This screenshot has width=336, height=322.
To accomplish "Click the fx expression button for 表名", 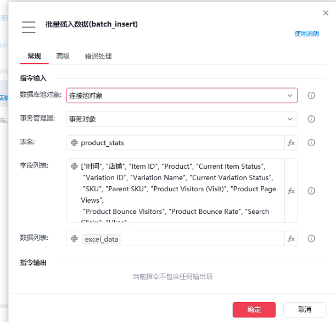I will [291, 143].
